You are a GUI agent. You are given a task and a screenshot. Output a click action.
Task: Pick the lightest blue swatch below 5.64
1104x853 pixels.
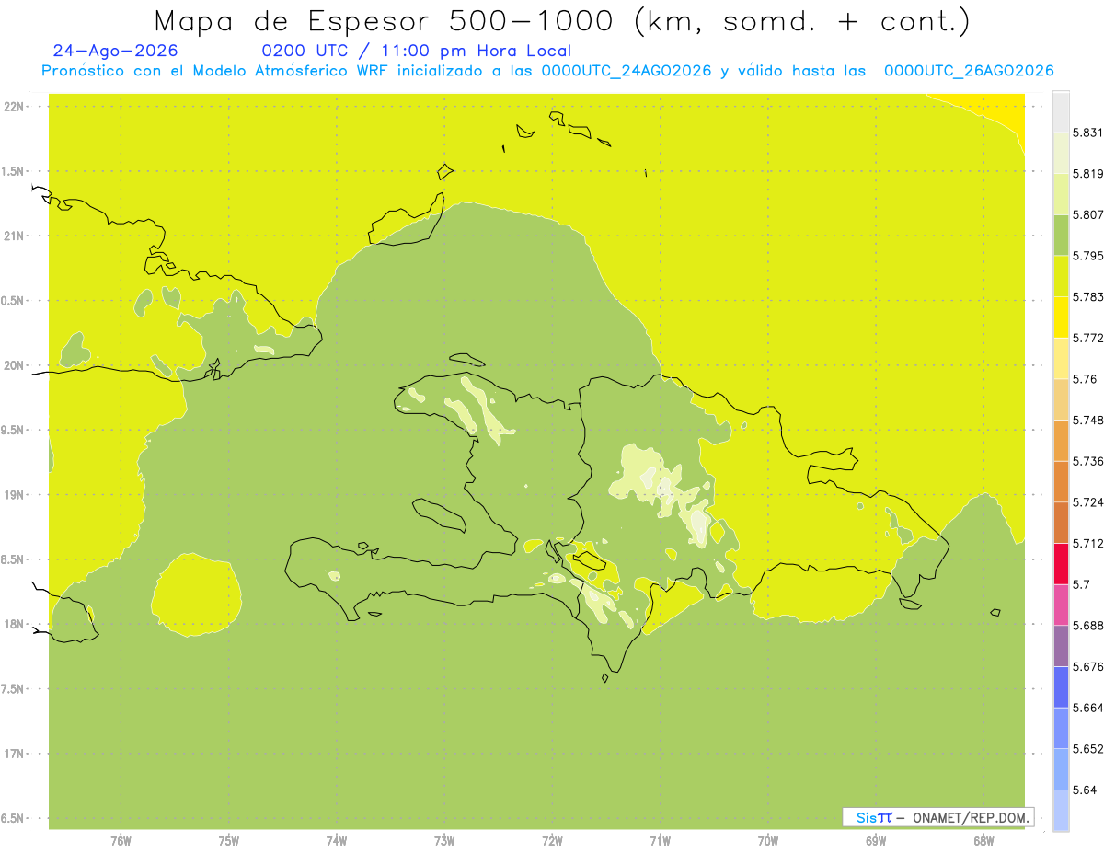[1061, 810]
